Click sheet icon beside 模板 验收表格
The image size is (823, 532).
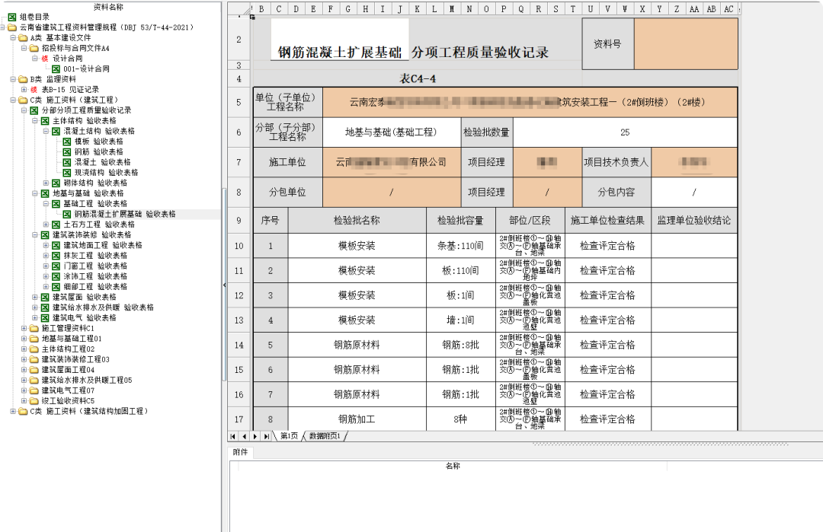[67, 142]
